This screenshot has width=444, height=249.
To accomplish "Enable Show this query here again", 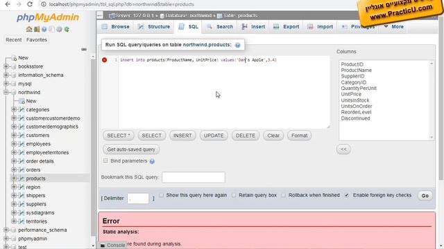I will (x=161, y=195).
